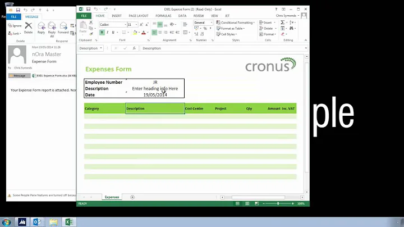Open the Excel HOME tab

coord(100,16)
